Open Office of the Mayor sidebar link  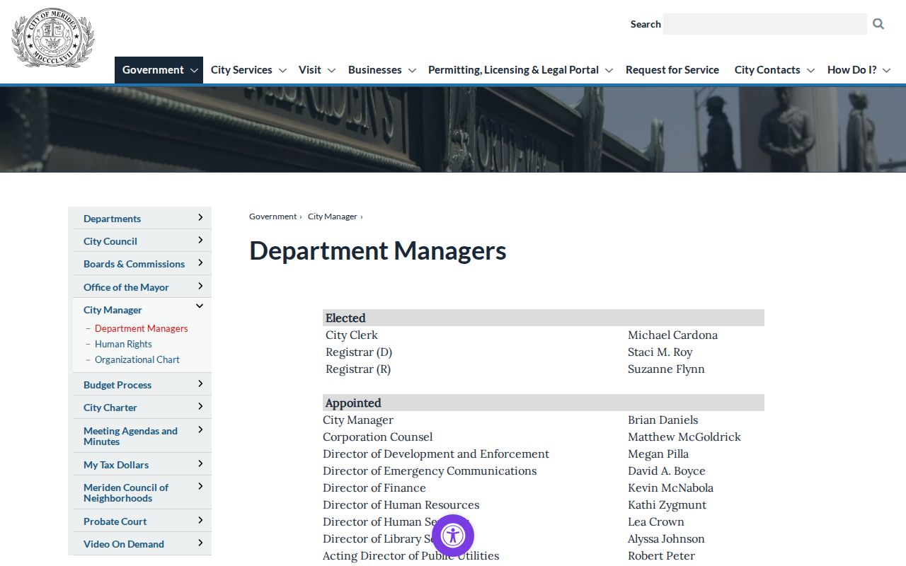coord(126,287)
